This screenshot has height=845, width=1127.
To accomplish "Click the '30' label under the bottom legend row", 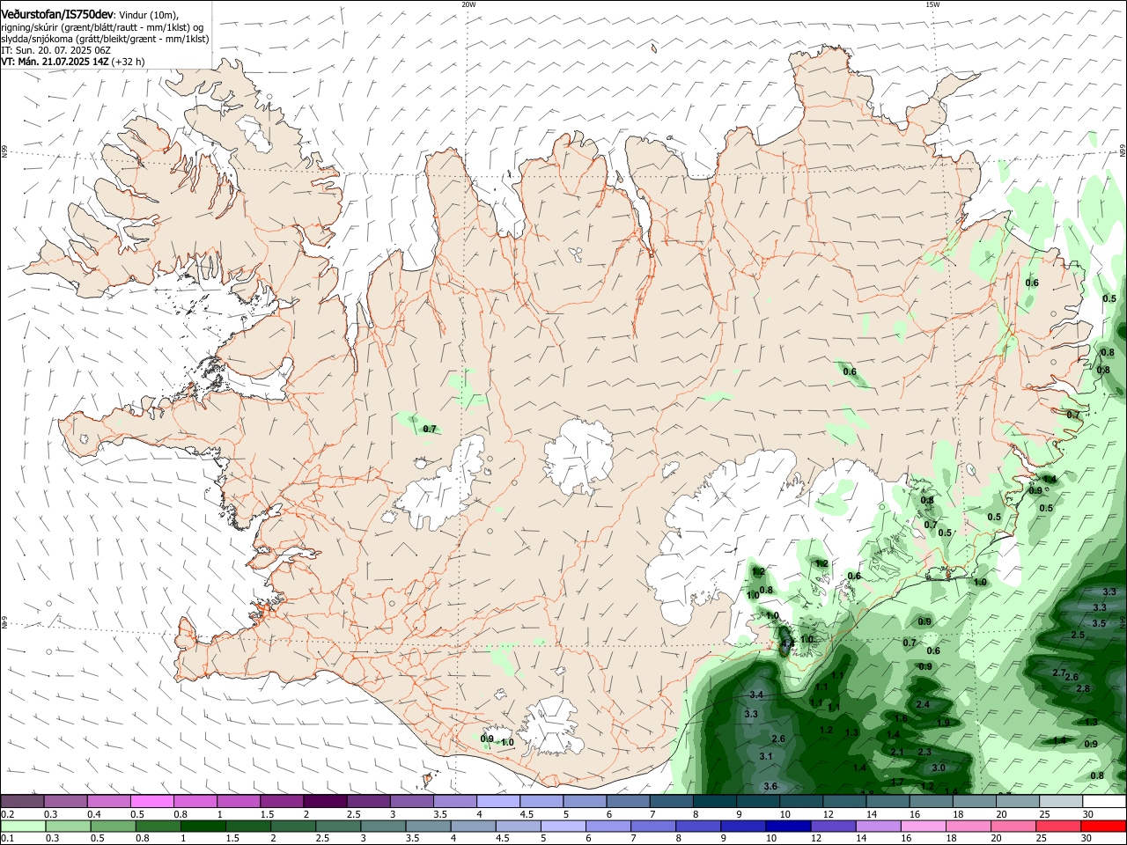I will (x=1087, y=839).
